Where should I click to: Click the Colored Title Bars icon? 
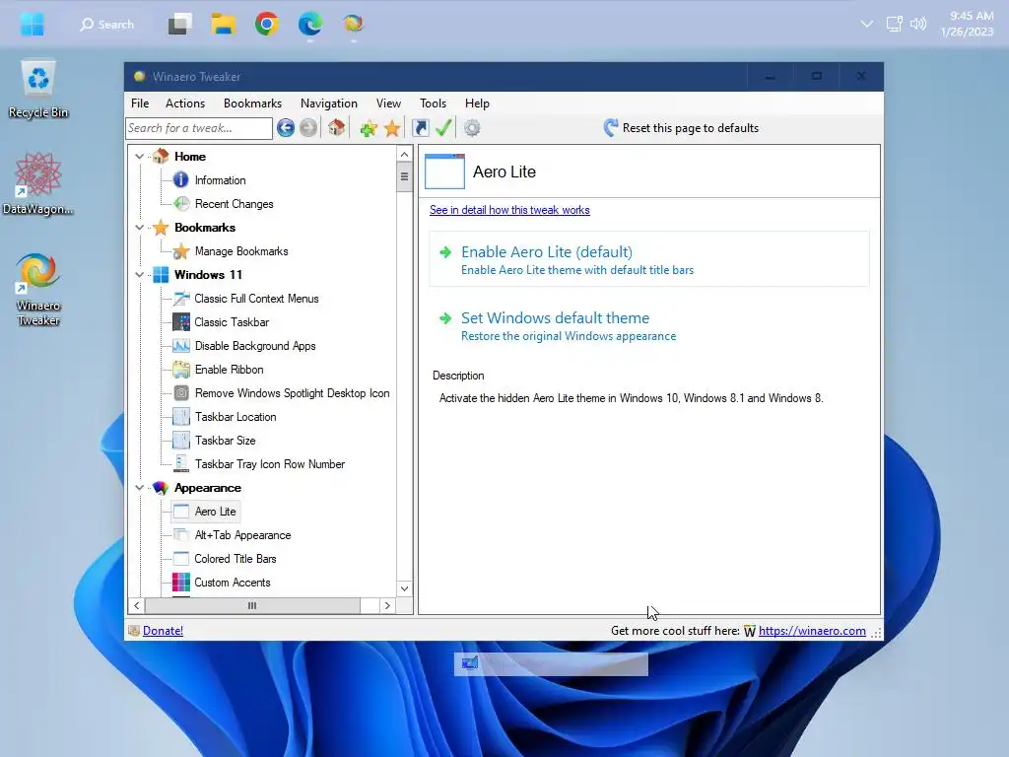(x=181, y=559)
